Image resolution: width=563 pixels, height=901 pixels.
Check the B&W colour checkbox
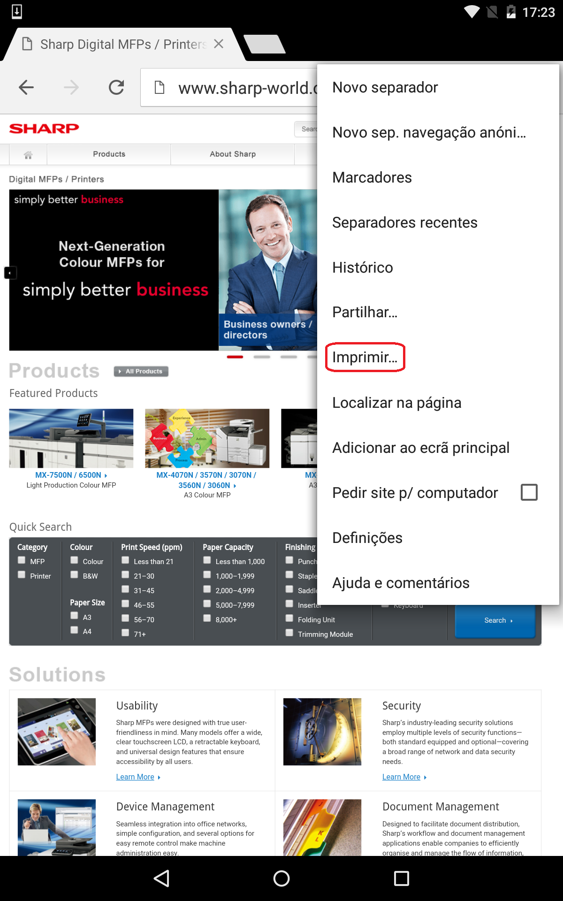(x=74, y=575)
